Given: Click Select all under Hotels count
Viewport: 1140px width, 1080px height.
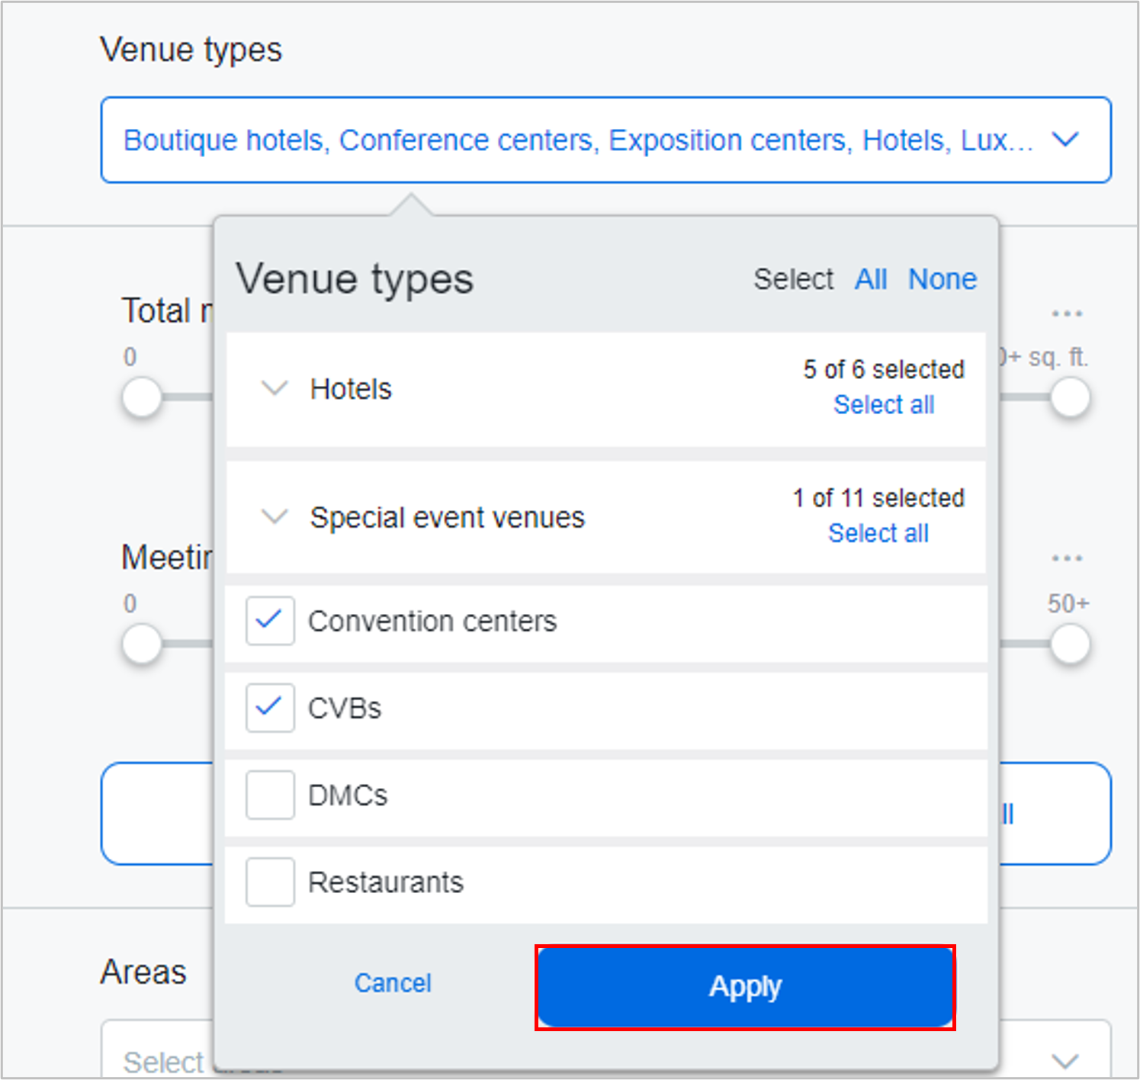Looking at the screenshot, I should [883, 405].
